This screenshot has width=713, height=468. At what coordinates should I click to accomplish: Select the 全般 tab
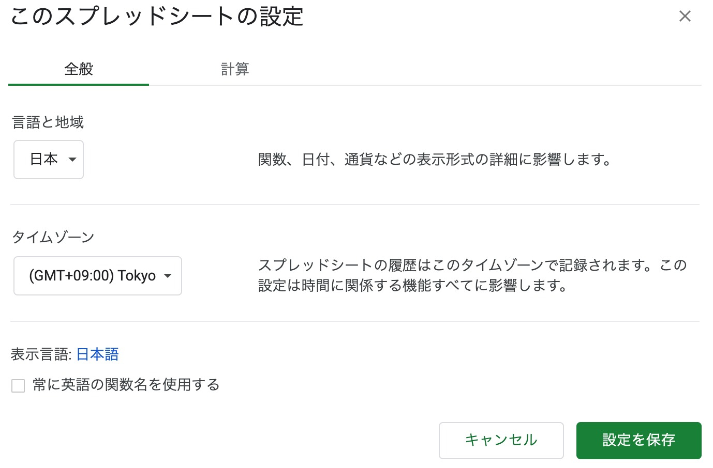point(78,68)
